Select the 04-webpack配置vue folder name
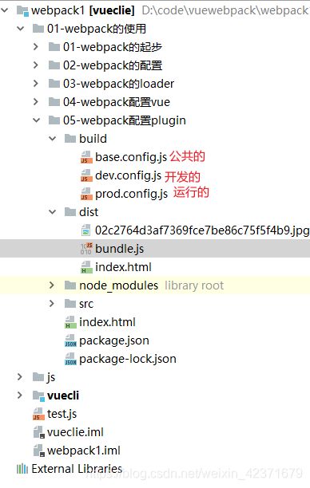The width and height of the screenshot is (310, 488). pyautogui.click(x=117, y=102)
